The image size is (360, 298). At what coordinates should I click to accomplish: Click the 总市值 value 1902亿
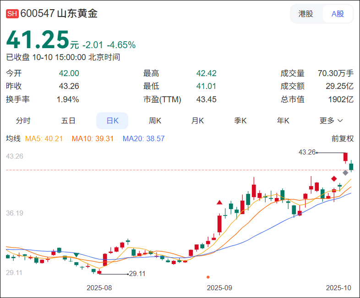(x=341, y=99)
